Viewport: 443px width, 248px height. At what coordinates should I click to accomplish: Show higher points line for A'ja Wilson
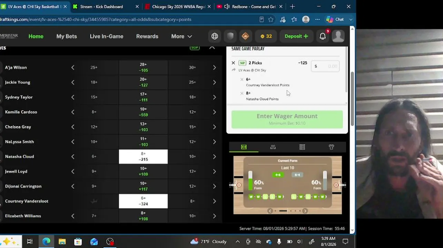214,68
